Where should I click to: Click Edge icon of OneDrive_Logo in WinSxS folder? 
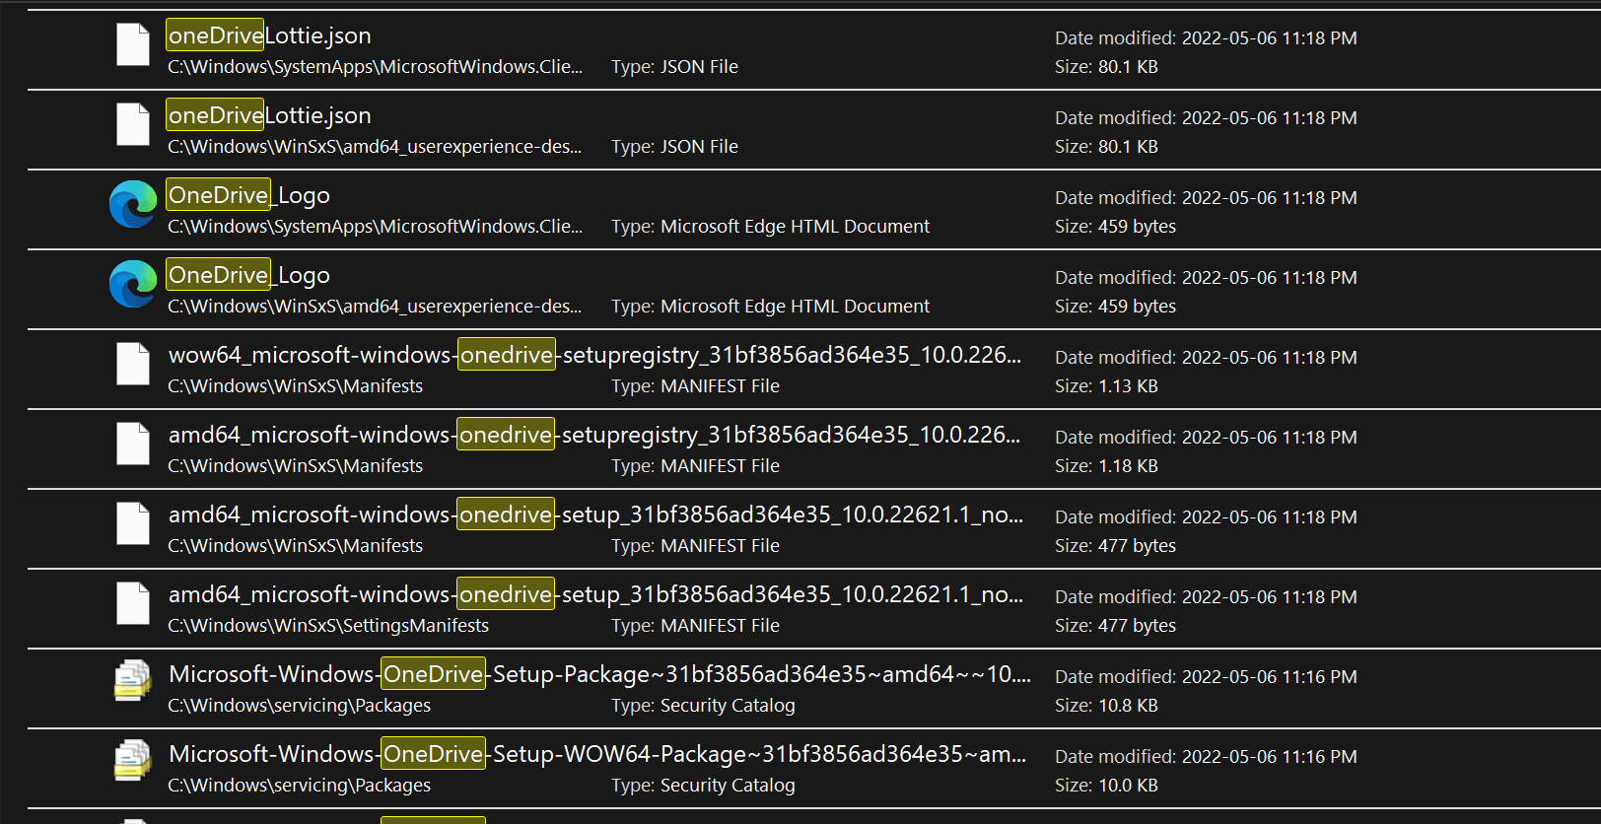pos(133,284)
